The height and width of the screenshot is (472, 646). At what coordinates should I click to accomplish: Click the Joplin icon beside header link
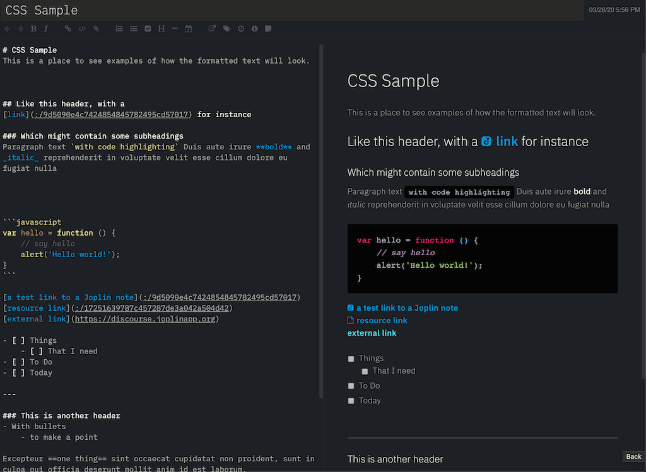486,142
